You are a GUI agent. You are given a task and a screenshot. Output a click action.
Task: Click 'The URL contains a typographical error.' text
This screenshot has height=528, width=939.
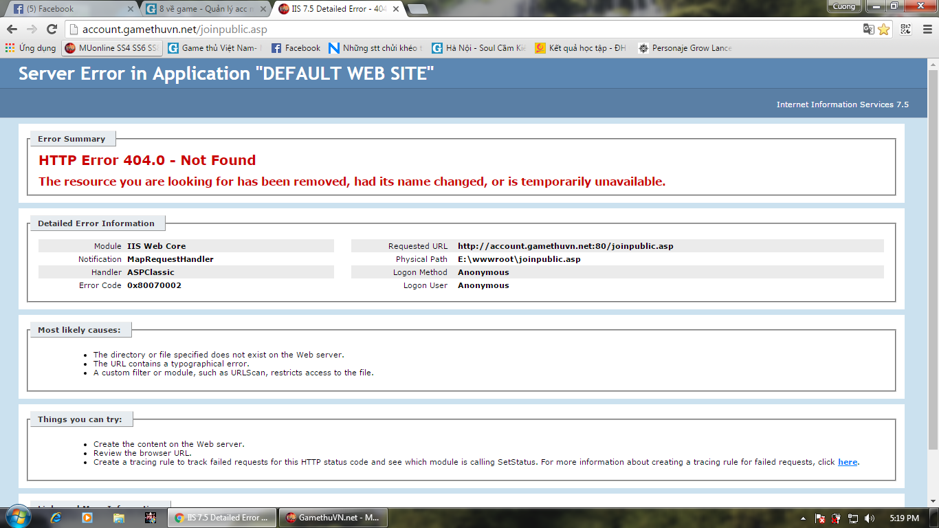(x=171, y=364)
